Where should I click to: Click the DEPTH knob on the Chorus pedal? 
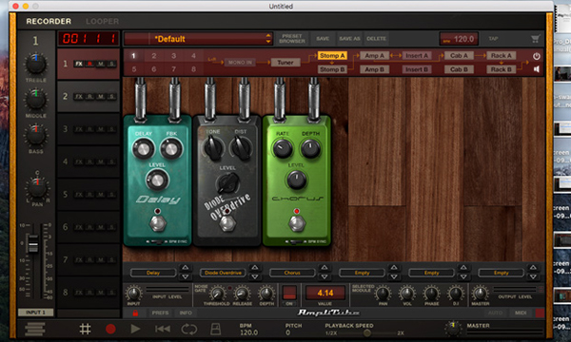click(x=310, y=148)
